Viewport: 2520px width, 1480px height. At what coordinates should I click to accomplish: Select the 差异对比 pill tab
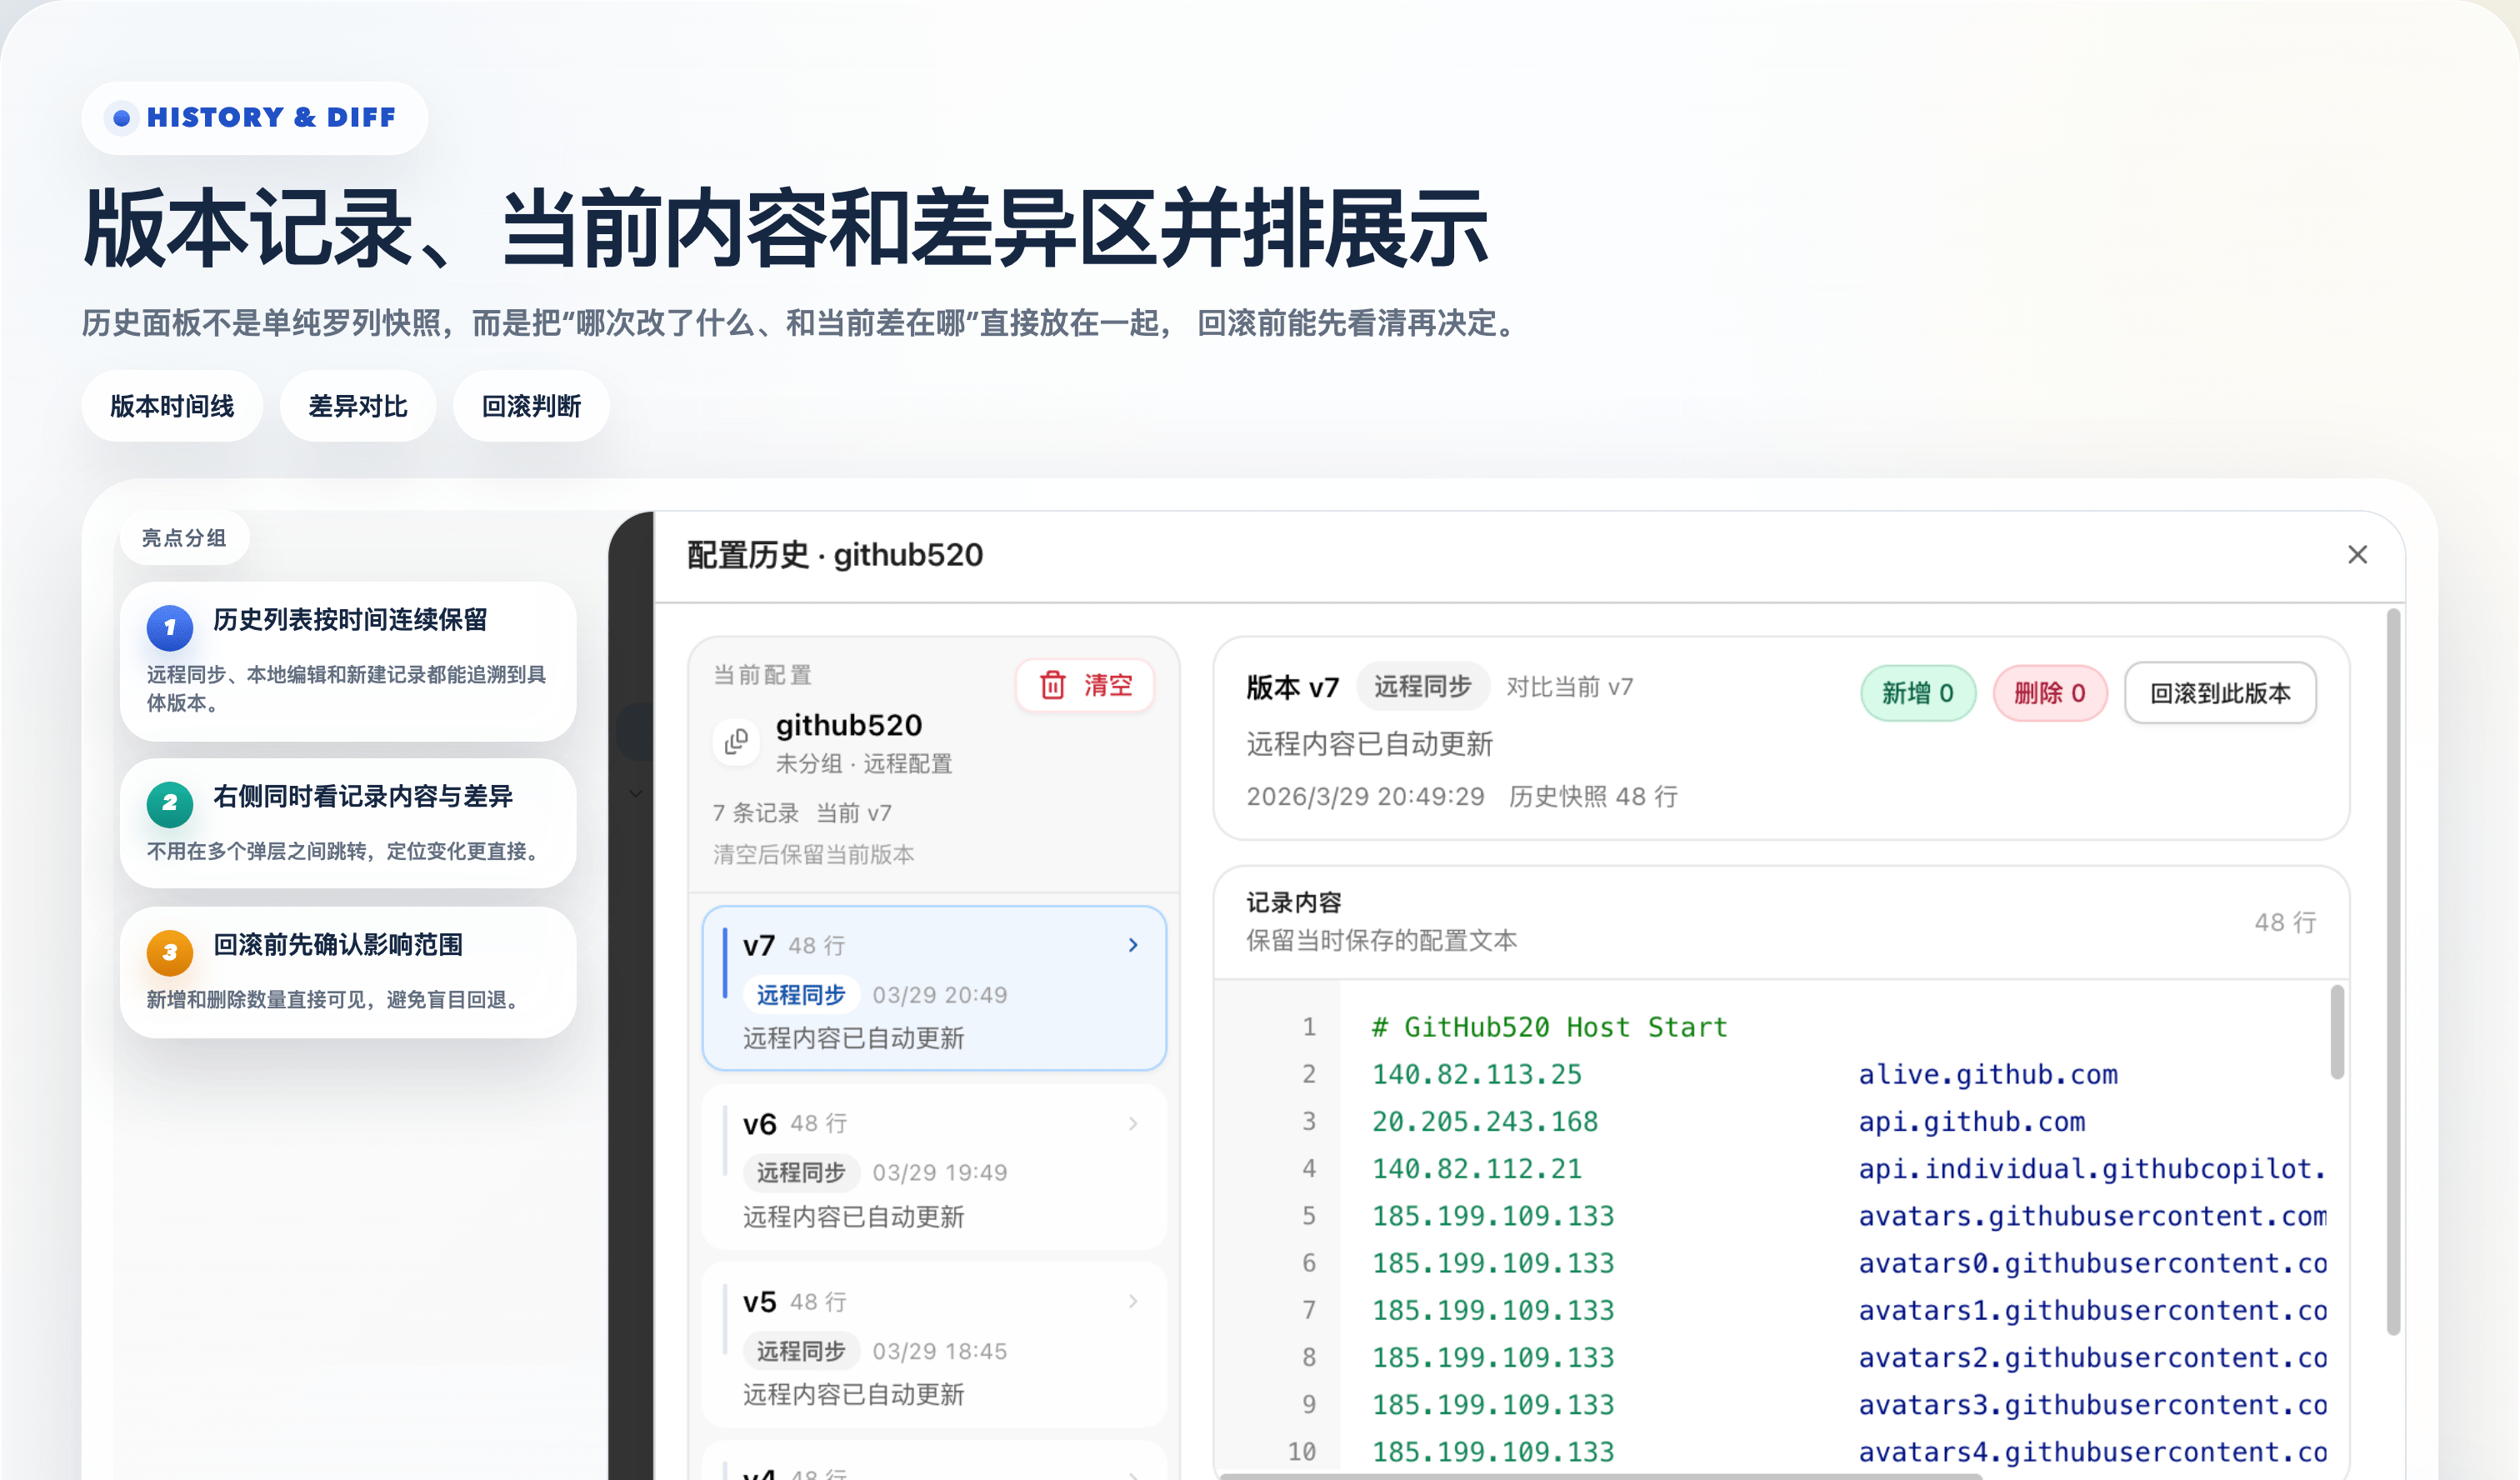[x=357, y=406]
